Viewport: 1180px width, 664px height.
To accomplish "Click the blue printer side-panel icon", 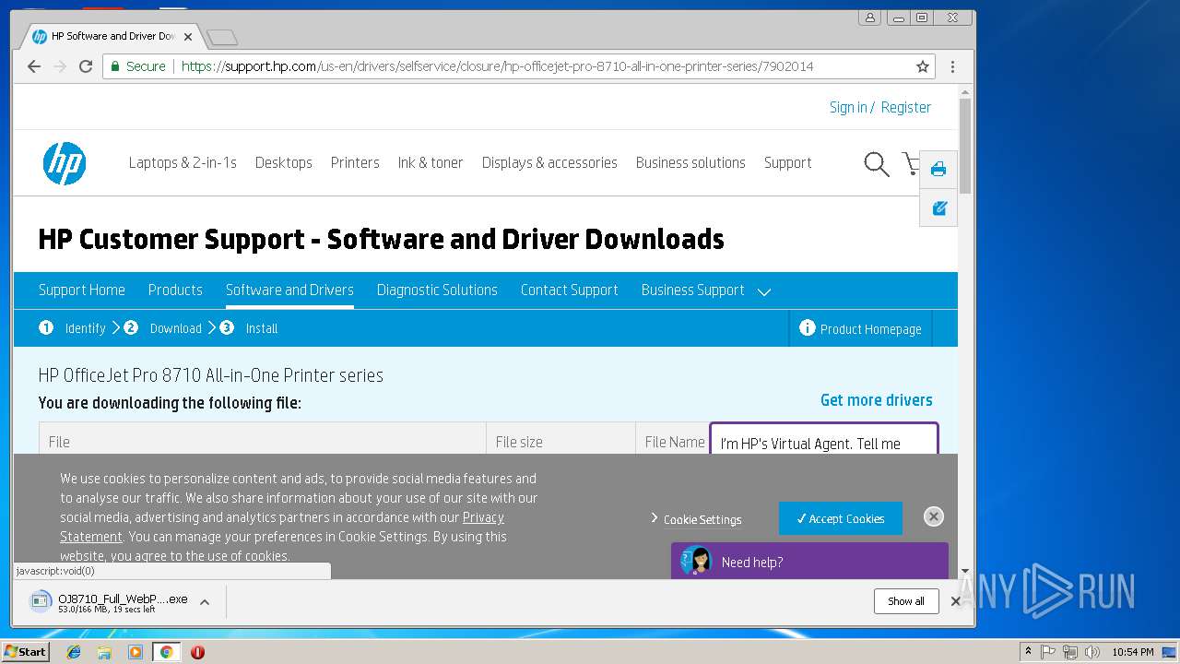I will 938,169.
